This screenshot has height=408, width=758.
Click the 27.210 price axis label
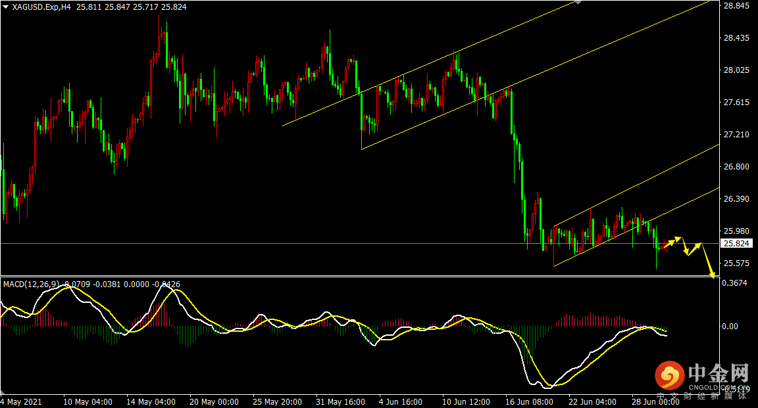pos(736,134)
